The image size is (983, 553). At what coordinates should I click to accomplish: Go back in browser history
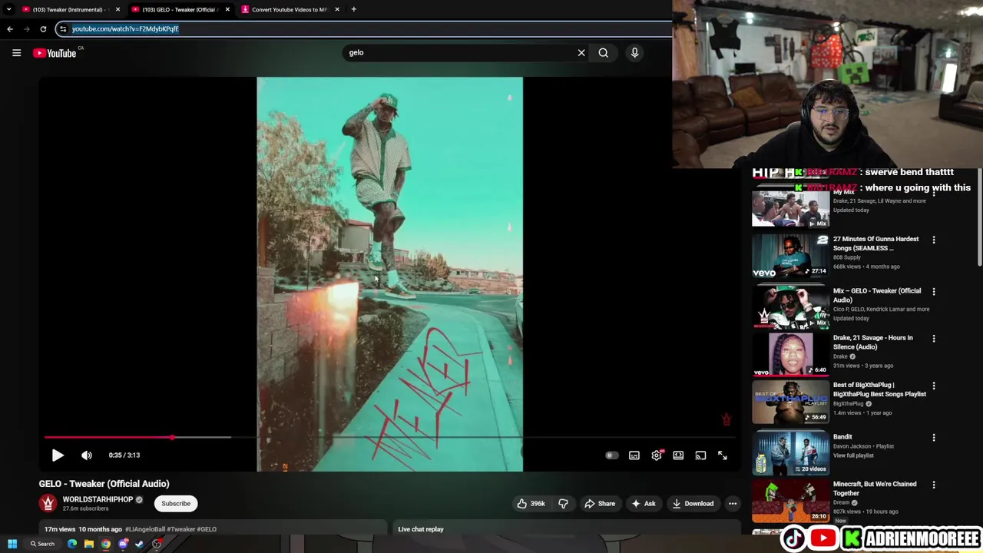coord(10,29)
